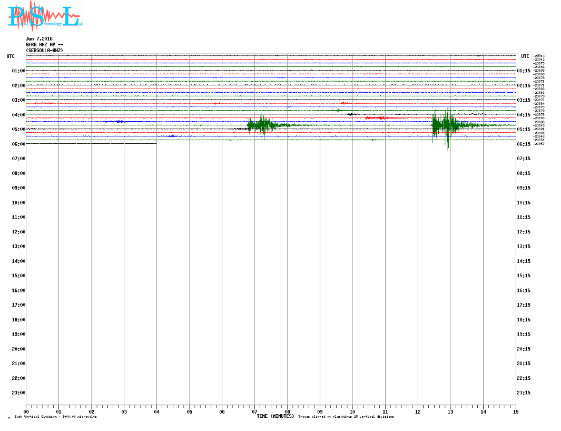Click the UTC label at top right
The height and width of the screenshot is (431, 561).
pyautogui.click(x=525, y=56)
